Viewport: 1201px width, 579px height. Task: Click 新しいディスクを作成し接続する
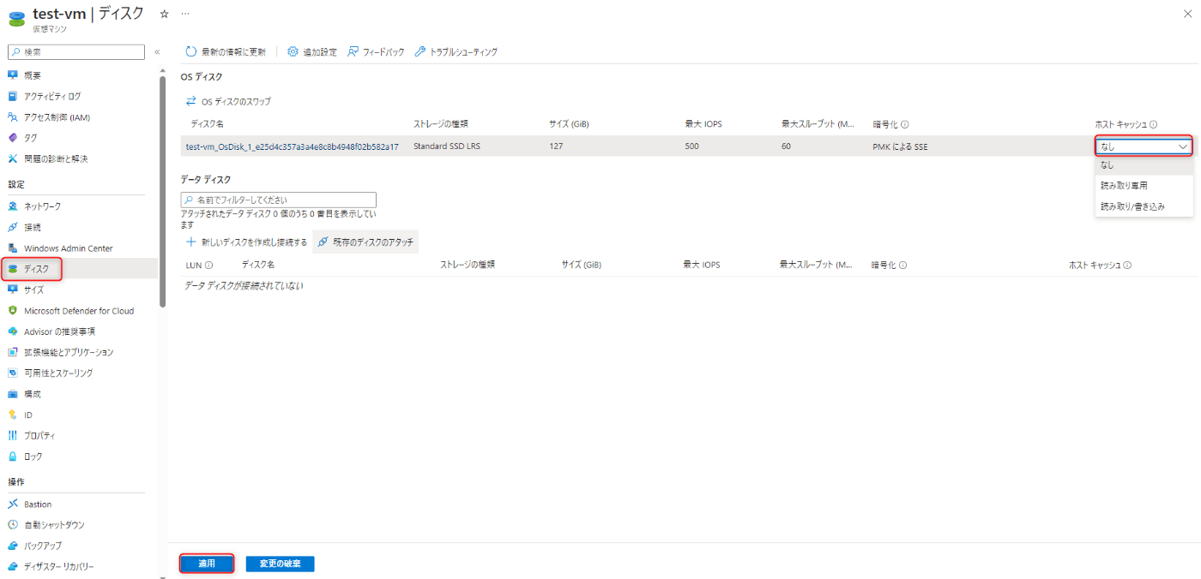(246, 242)
